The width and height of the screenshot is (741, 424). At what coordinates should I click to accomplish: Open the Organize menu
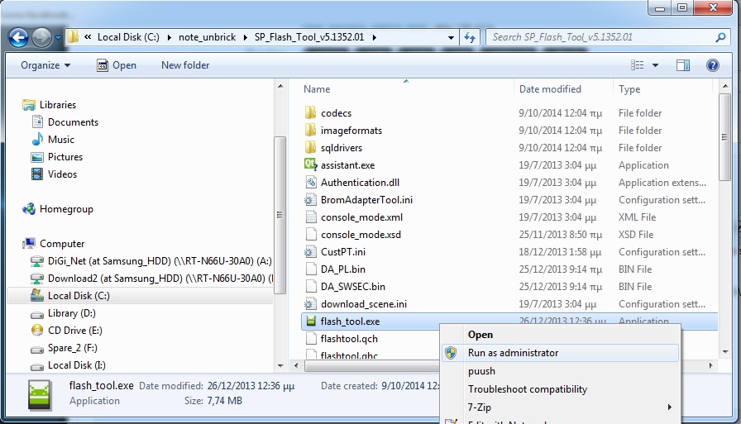(x=45, y=65)
